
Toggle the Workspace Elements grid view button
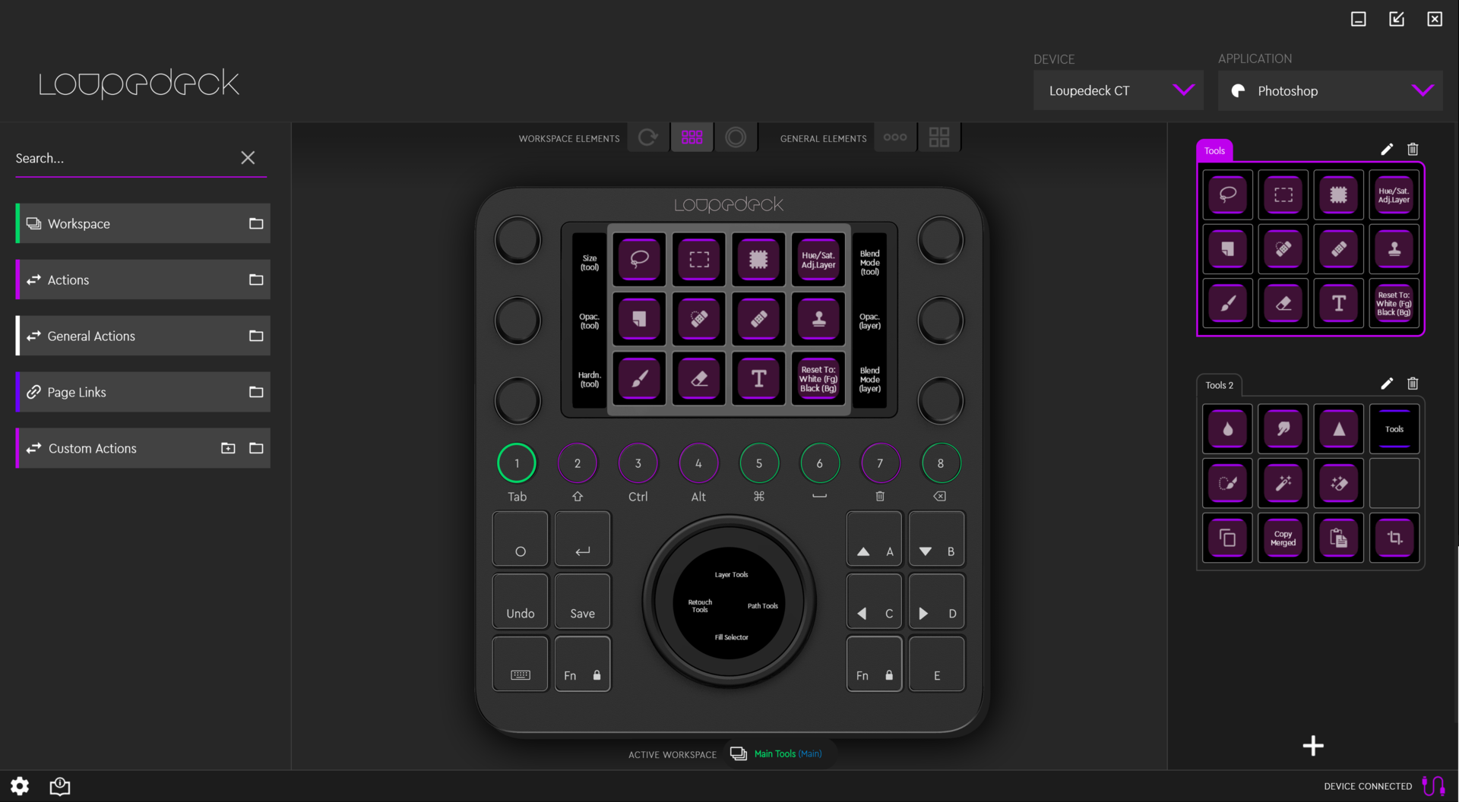pos(692,137)
